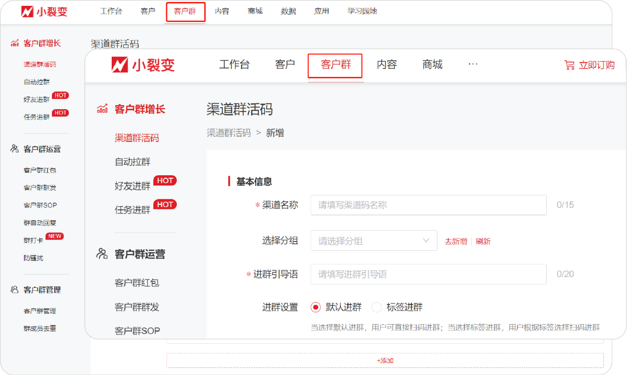
Task: Click the 客户群运营 people icon in foreground sidebar
Action: click(102, 254)
